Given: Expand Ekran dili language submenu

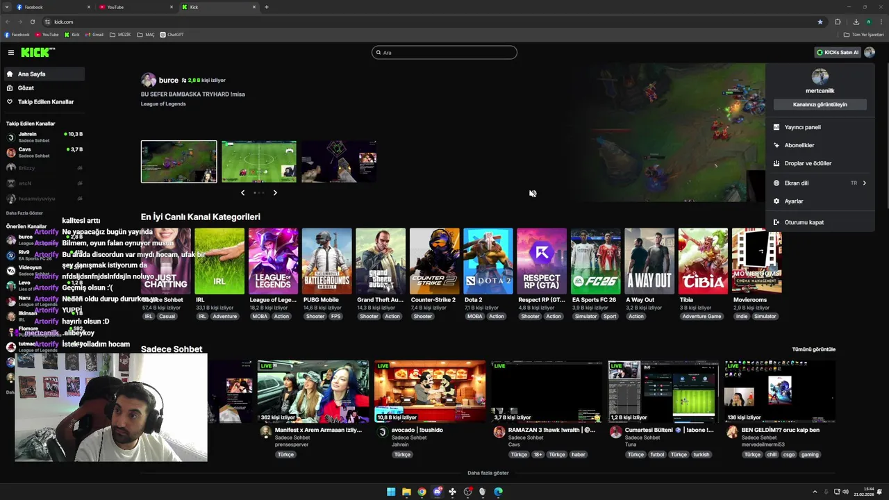Looking at the screenshot, I should (820, 183).
